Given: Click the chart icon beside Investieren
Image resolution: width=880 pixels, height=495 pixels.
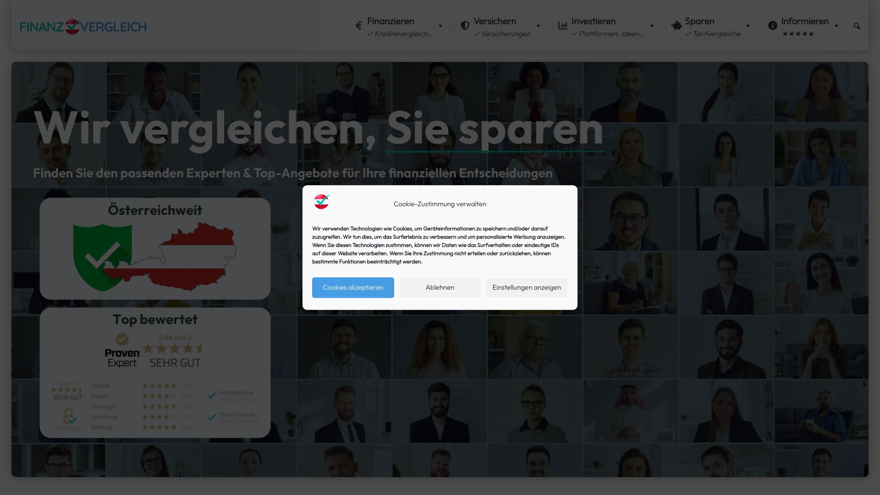Looking at the screenshot, I should (x=563, y=26).
